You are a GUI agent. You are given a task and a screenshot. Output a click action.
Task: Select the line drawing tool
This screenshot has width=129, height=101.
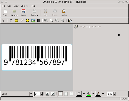[x=22, y=21]
